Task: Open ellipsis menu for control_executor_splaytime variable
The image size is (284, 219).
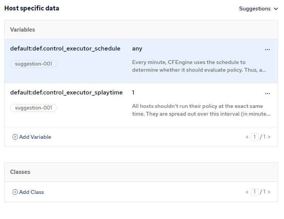Action: [267, 93]
